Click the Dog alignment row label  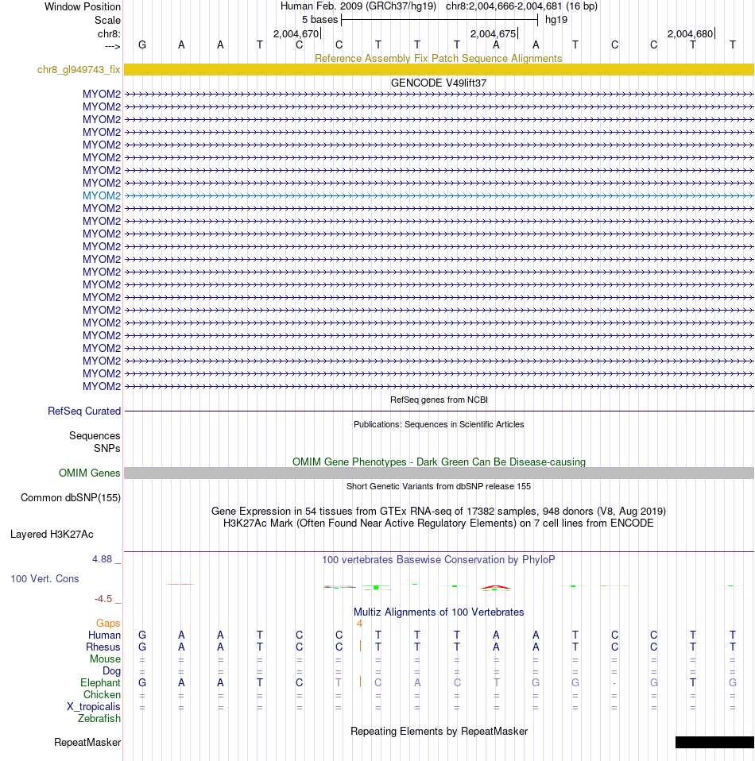111,670
